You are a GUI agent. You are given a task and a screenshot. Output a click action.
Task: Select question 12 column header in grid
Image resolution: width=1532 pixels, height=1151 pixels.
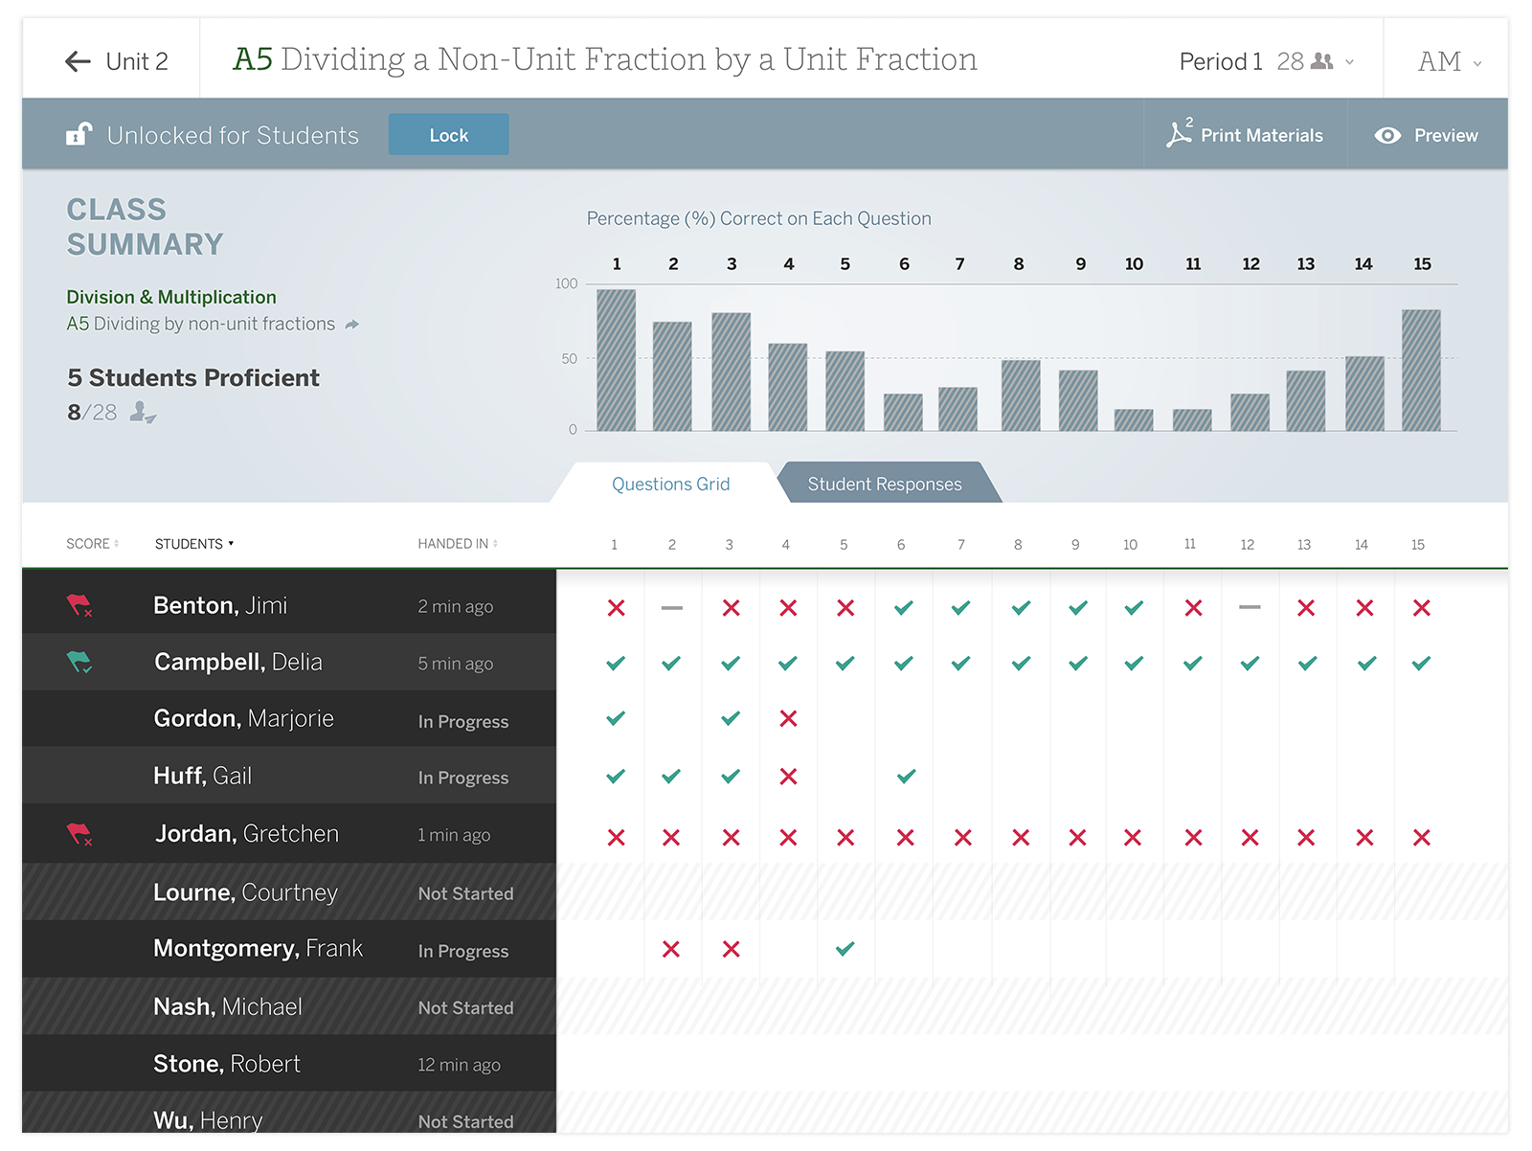click(x=1247, y=544)
